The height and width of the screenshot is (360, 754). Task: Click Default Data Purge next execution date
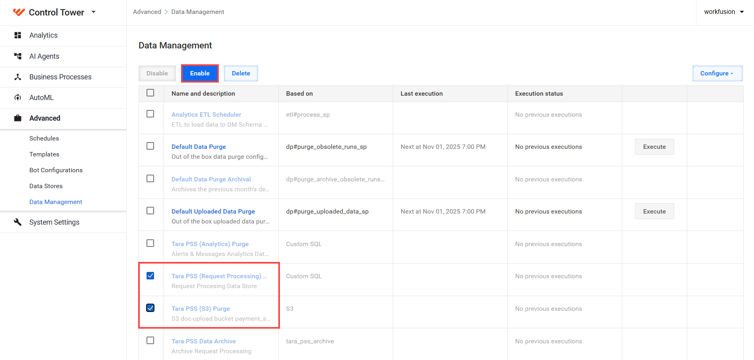tap(443, 147)
